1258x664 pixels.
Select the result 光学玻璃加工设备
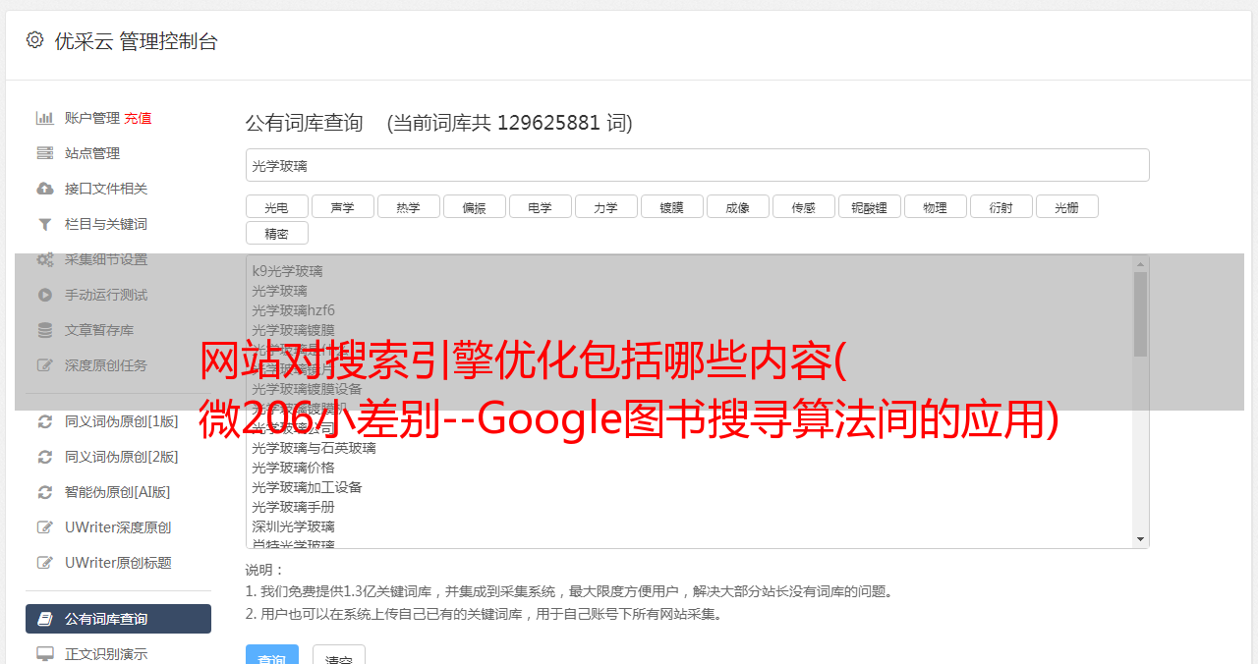[307, 487]
